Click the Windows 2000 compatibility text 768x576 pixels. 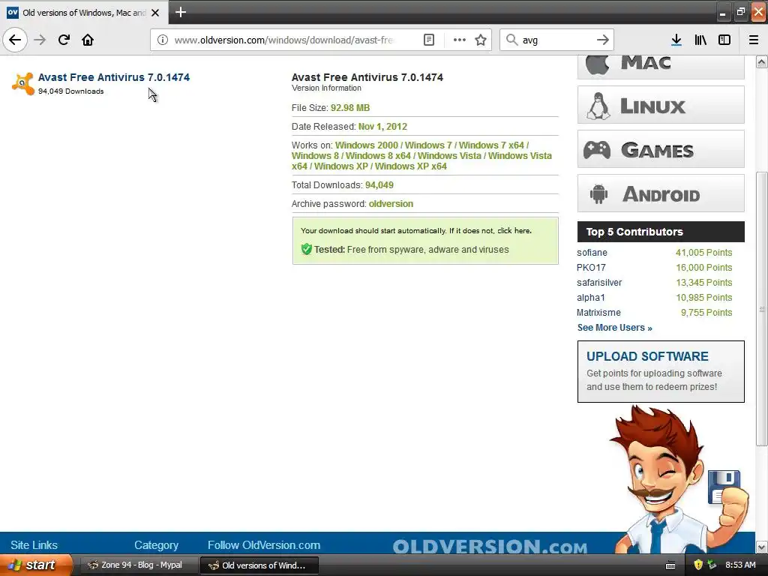coord(367,145)
